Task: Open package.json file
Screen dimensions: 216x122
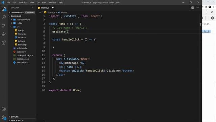Action: (23, 59)
